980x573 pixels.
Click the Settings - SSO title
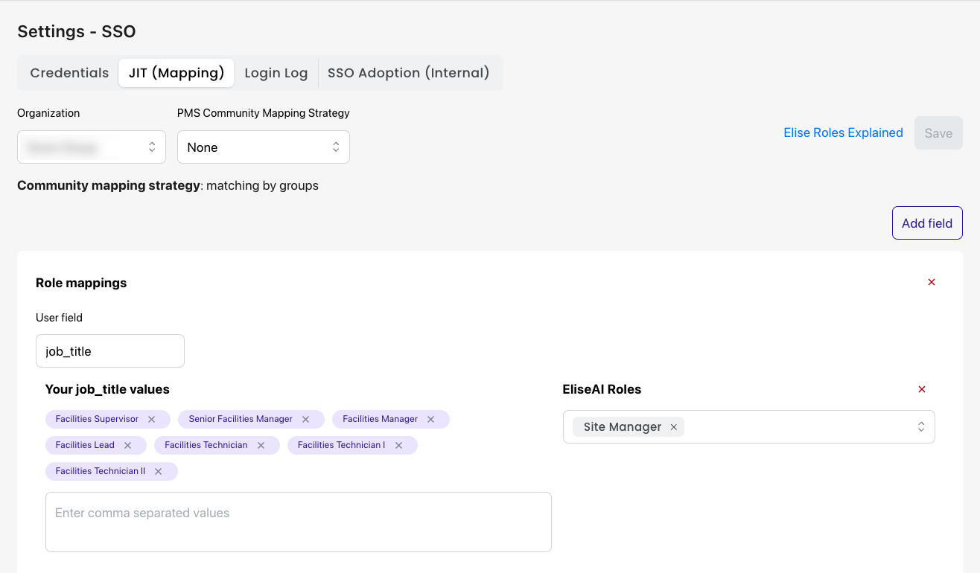[x=77, y=31]
